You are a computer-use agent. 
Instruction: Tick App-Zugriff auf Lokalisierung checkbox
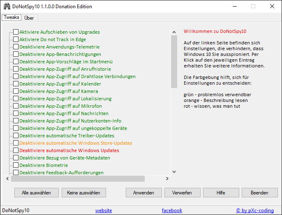click(16, 98)
